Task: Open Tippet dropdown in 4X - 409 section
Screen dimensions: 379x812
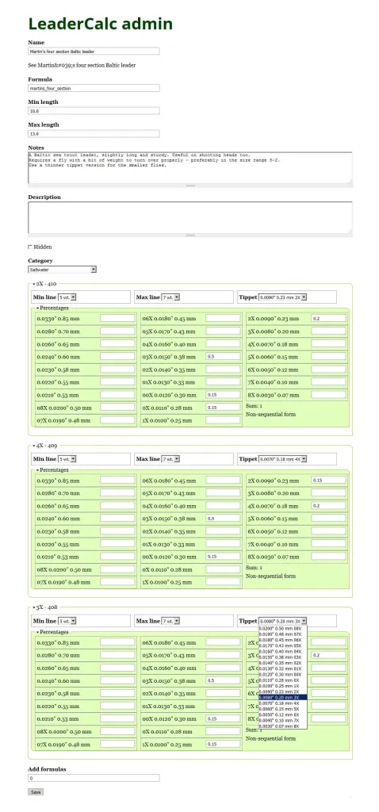Action: (x=282, y=459)
